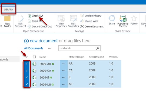The image size is (146, 99).
Task: Click the Edit Properties icon
Action: pos(73,19)
